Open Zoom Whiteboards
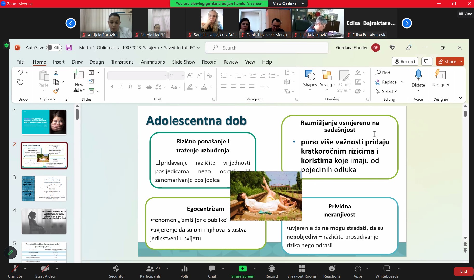This screenshot has height=280, width=474. coord(387,271)
